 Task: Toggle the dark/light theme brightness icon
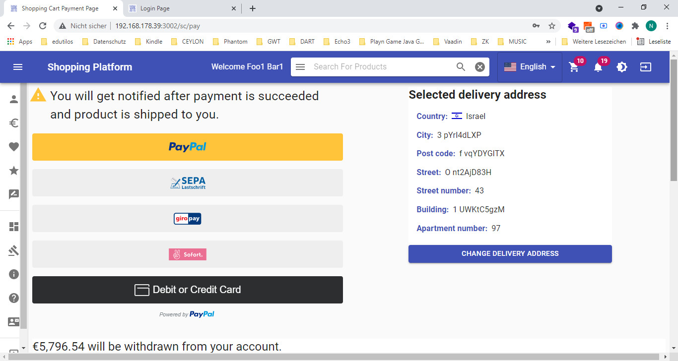622,67
